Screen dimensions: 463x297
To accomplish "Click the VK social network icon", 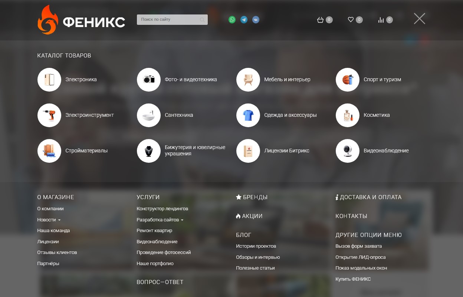I will click(256, 20).
